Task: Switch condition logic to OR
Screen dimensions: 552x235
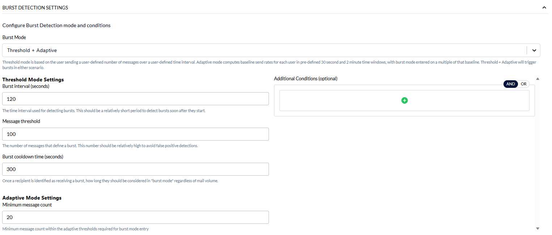Action: tap(524, 84)
